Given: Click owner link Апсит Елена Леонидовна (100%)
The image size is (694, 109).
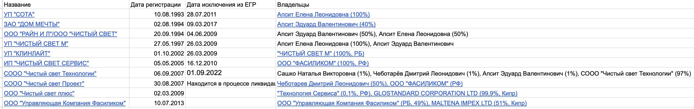Looking at the screenshot, I should pyautogui.click(x=323, y=14).
